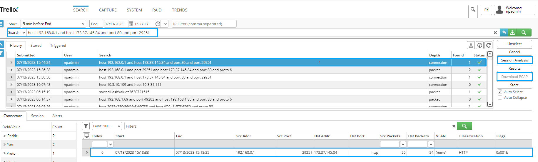
Task: Open the PX button in header
Action: (x=486, y=10)
